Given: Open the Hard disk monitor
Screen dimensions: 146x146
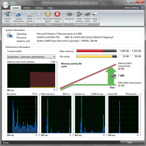Looking at the screenshot, I should coord(95,17).
